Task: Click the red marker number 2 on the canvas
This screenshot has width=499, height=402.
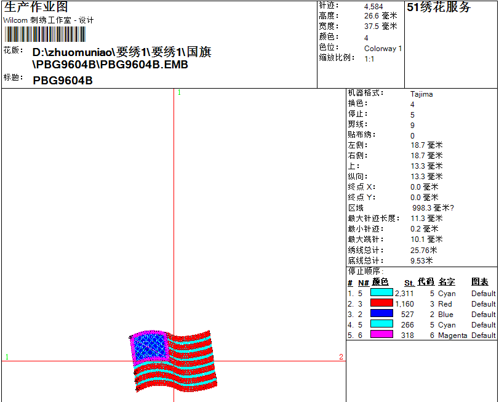Action: pyautogui.click(x=341, y=357)
